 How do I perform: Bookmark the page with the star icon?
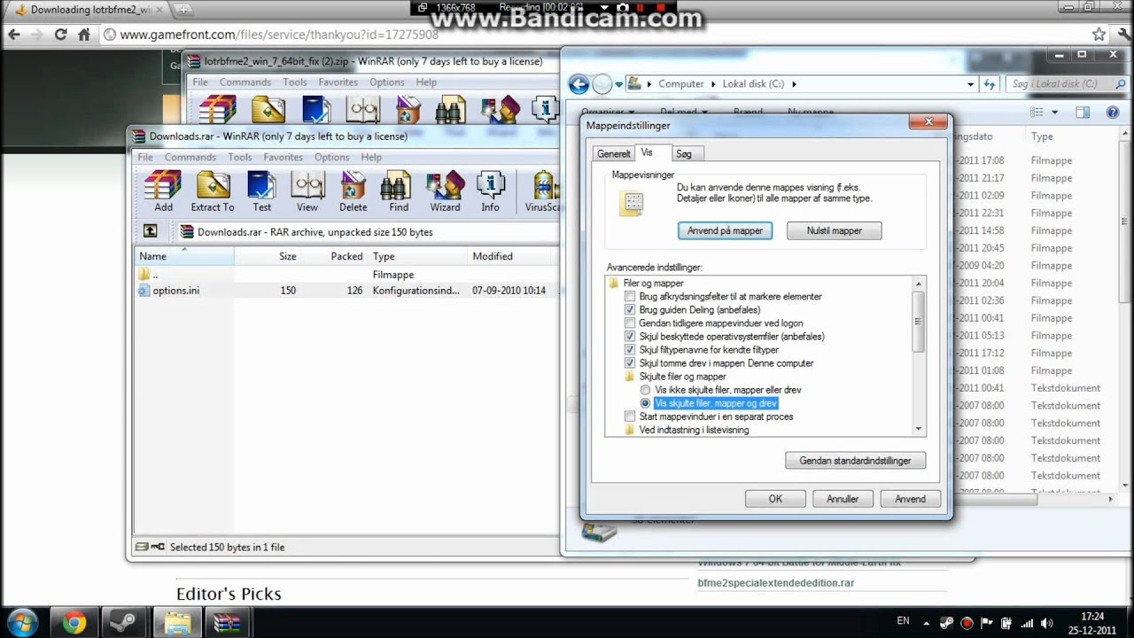click(x=1099, y=35)
